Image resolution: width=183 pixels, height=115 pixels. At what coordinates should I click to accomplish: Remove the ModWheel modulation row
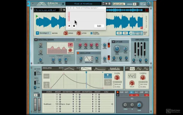(x=112, y=104)
